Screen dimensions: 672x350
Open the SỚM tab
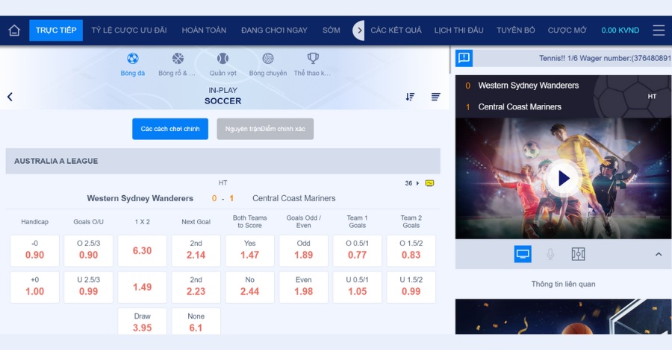[332, 31]
